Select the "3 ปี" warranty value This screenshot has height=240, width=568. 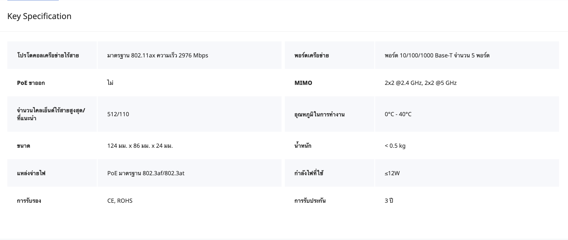coord(389,201)
